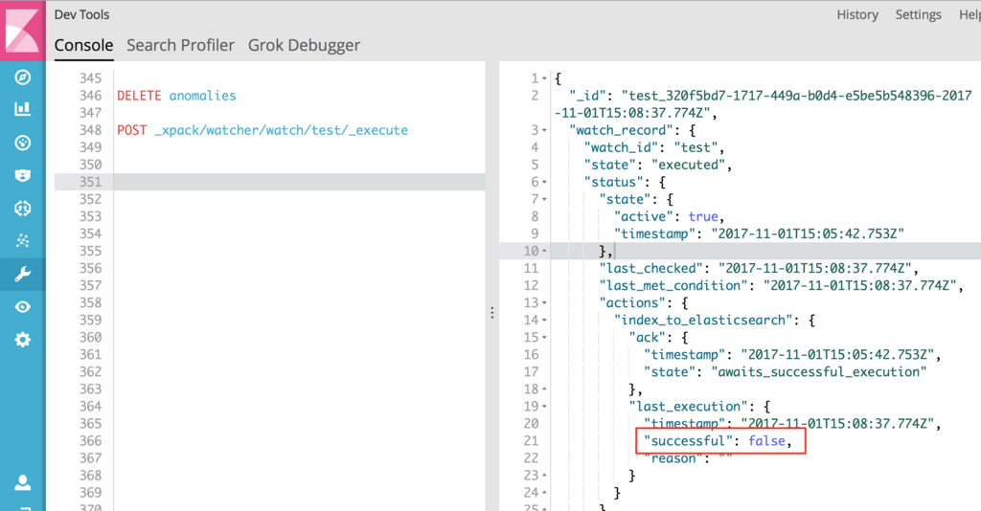Screen dimensions: 981x511
Task: Collapse status fold arrow at line 6
Action: point(544,183)
